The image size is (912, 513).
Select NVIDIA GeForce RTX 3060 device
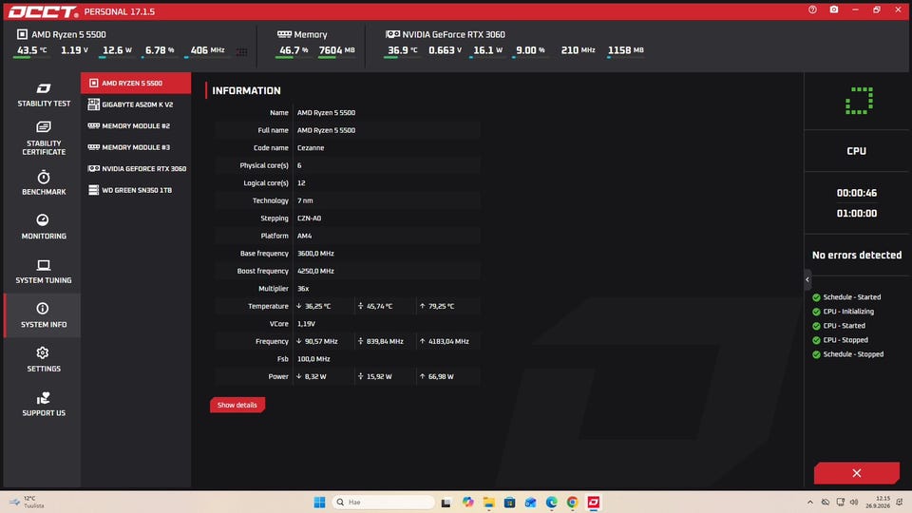pos(136,169)
